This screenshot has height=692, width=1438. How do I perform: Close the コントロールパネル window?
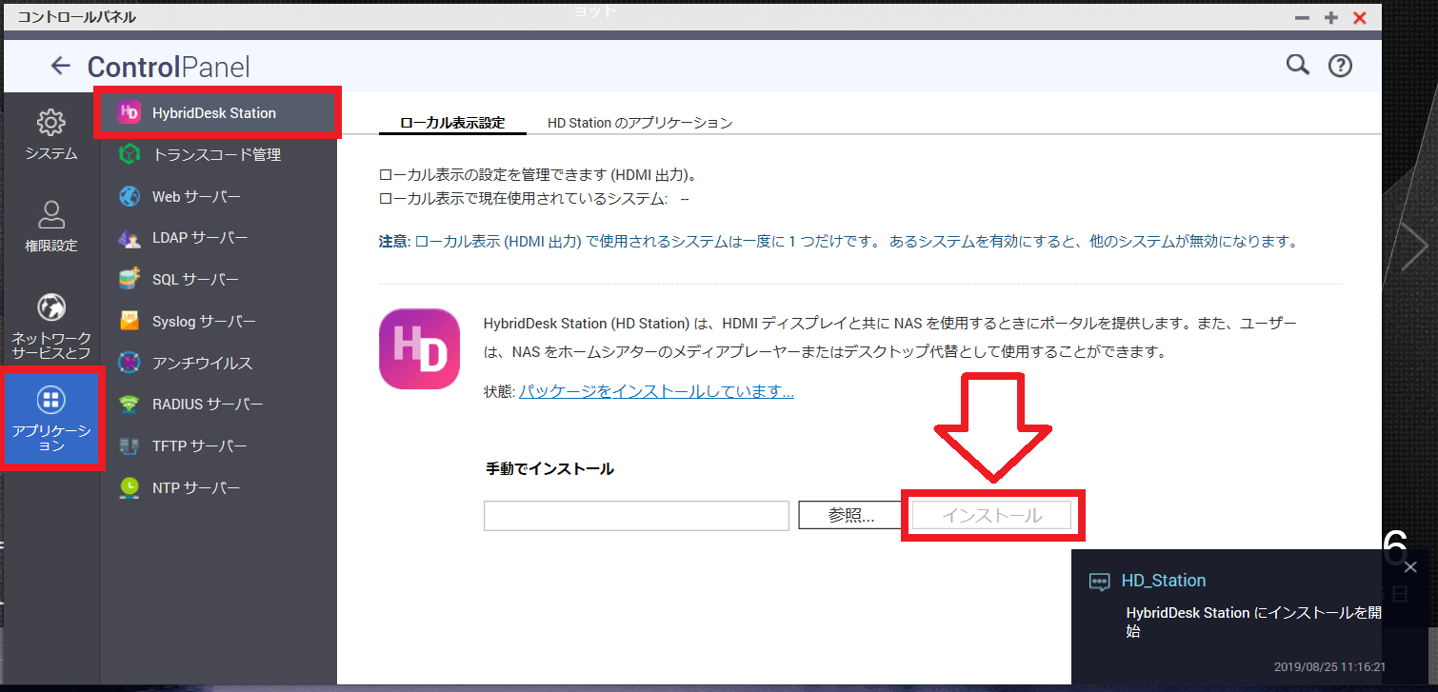1360,18
